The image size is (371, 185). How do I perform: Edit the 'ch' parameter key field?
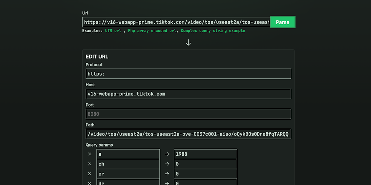tap(128, 164)
